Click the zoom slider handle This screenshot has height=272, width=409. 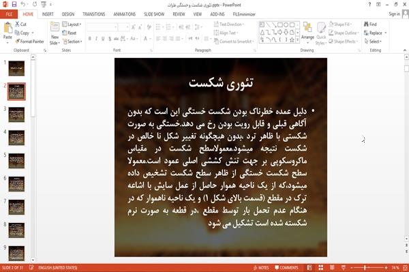[x=365, y=267]
